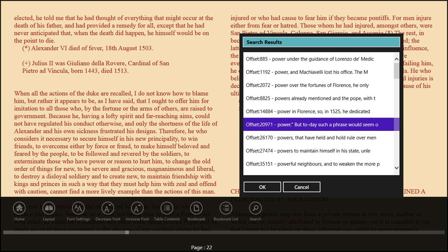Select result Offset:1192 Machiavelli lost his office

click(319, 72)
